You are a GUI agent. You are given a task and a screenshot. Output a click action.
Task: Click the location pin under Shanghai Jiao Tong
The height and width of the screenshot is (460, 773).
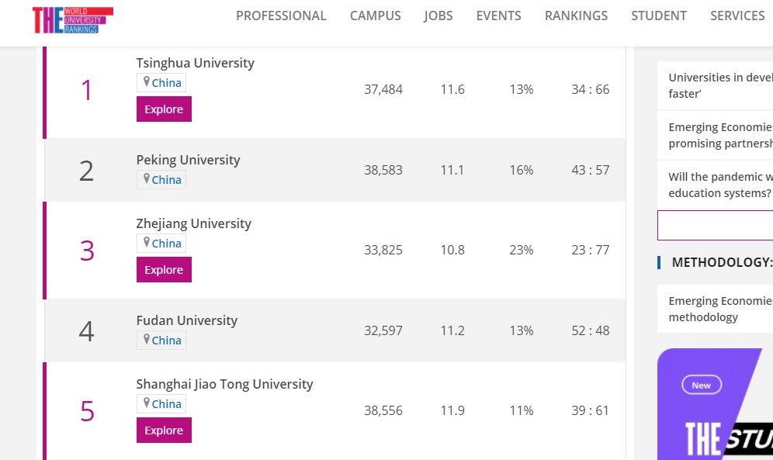pos(146,403)
